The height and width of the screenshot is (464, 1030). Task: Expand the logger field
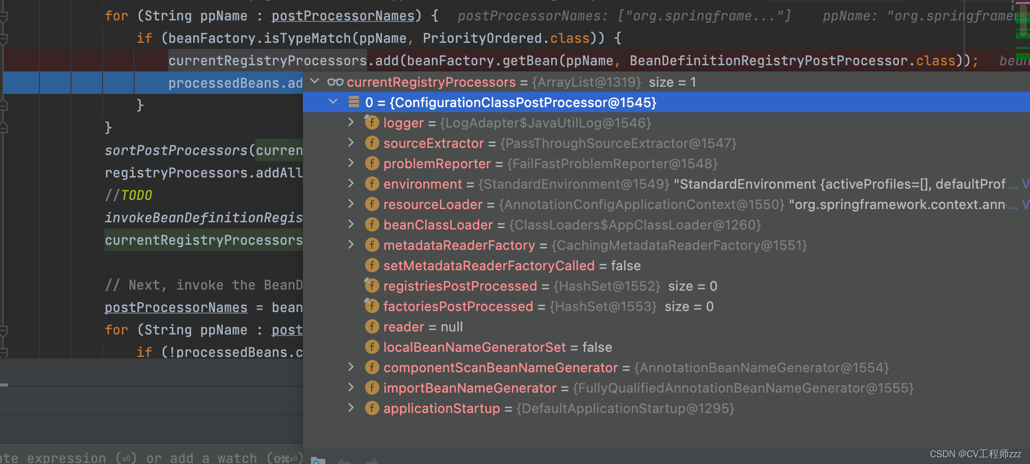tap(351, 122)
